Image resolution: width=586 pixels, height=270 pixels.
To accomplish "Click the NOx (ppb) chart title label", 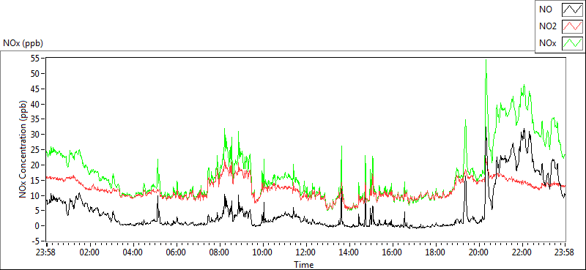I will [23, 43].
